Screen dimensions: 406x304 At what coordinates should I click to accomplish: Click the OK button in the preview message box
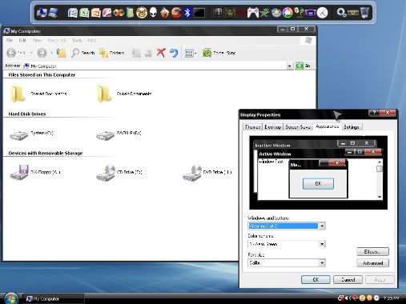click(x=318, y=183)
